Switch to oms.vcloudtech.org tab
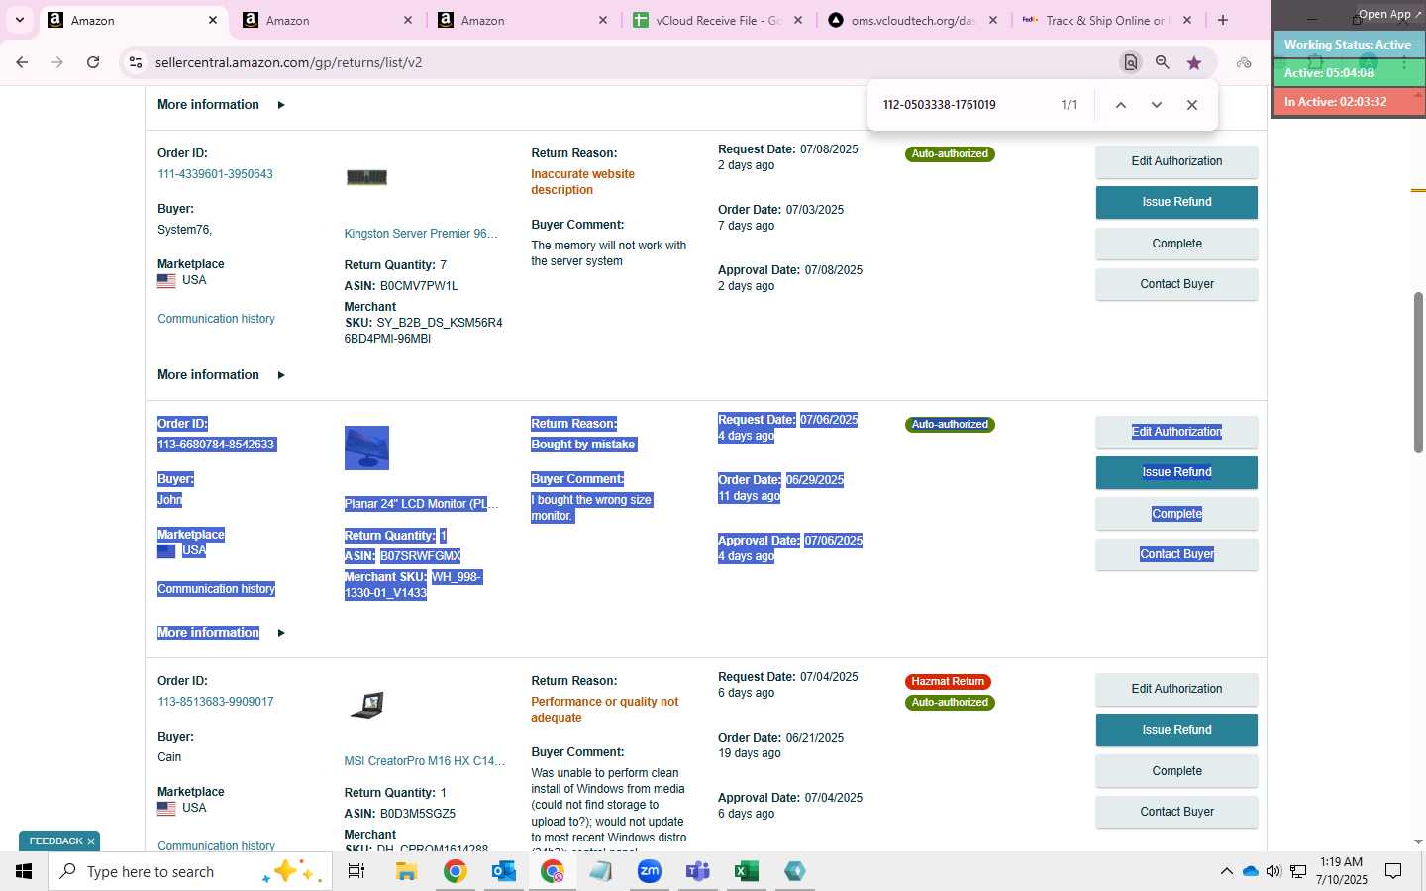The image size is (1426, 891). (913, 20)
